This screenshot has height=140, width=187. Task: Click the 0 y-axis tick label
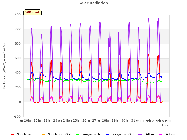coord(20,102)
